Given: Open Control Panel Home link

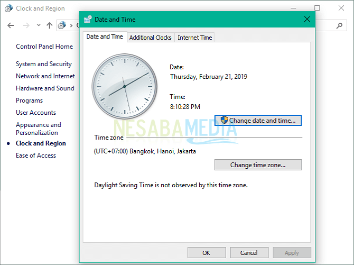Looking at the screenshot, I should 44,47.
